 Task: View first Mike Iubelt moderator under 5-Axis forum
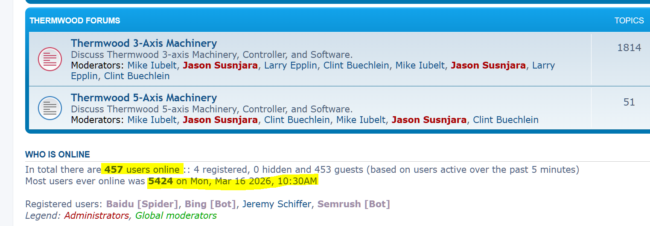152,120
